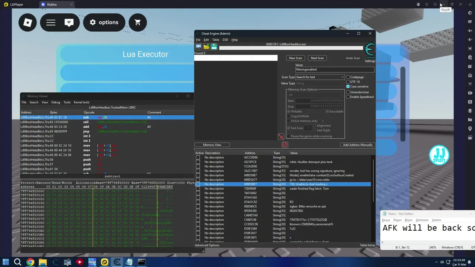
Task: Toggle the Enable Speedhack checkbox
Action: pyautogui.click(x=348, y=97)
